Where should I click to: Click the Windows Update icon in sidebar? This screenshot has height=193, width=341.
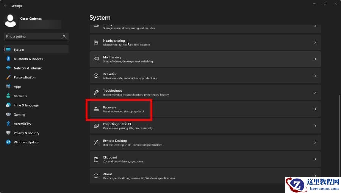tap(8, 142)
